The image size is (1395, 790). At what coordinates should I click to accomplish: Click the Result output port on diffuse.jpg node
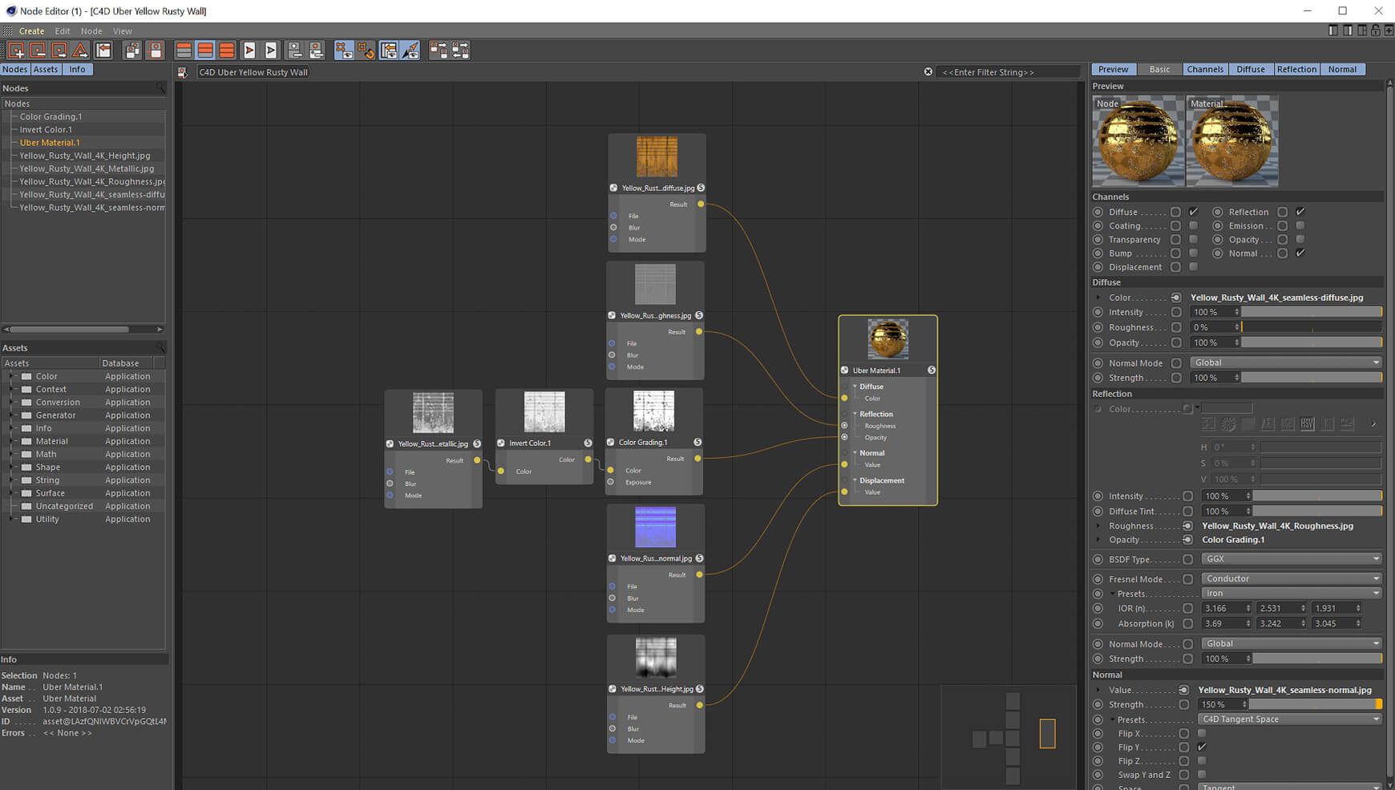click(701, 205)
